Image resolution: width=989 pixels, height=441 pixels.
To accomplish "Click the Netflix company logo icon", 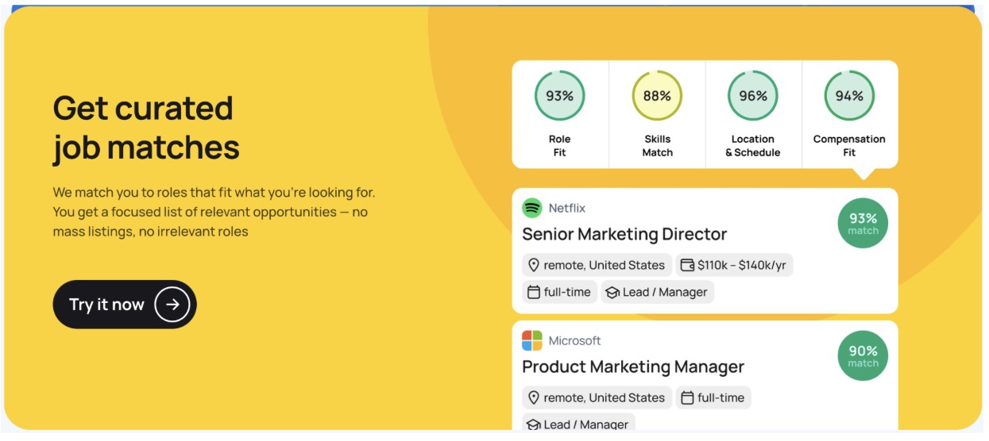I will [532, 209].
